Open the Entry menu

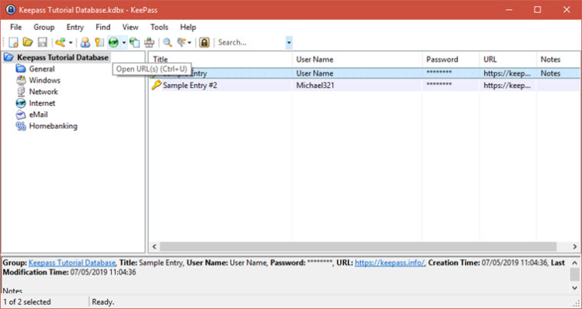75,27
